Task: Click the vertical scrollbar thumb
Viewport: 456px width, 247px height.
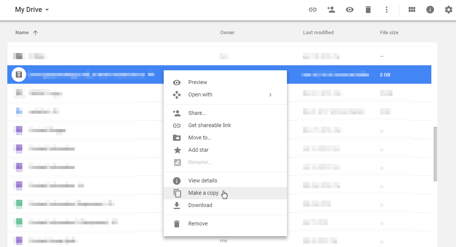Action: (435, 154)
